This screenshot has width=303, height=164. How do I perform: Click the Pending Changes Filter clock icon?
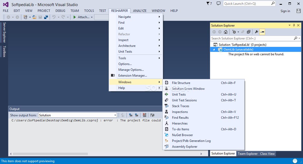click(x=234, y=32)
